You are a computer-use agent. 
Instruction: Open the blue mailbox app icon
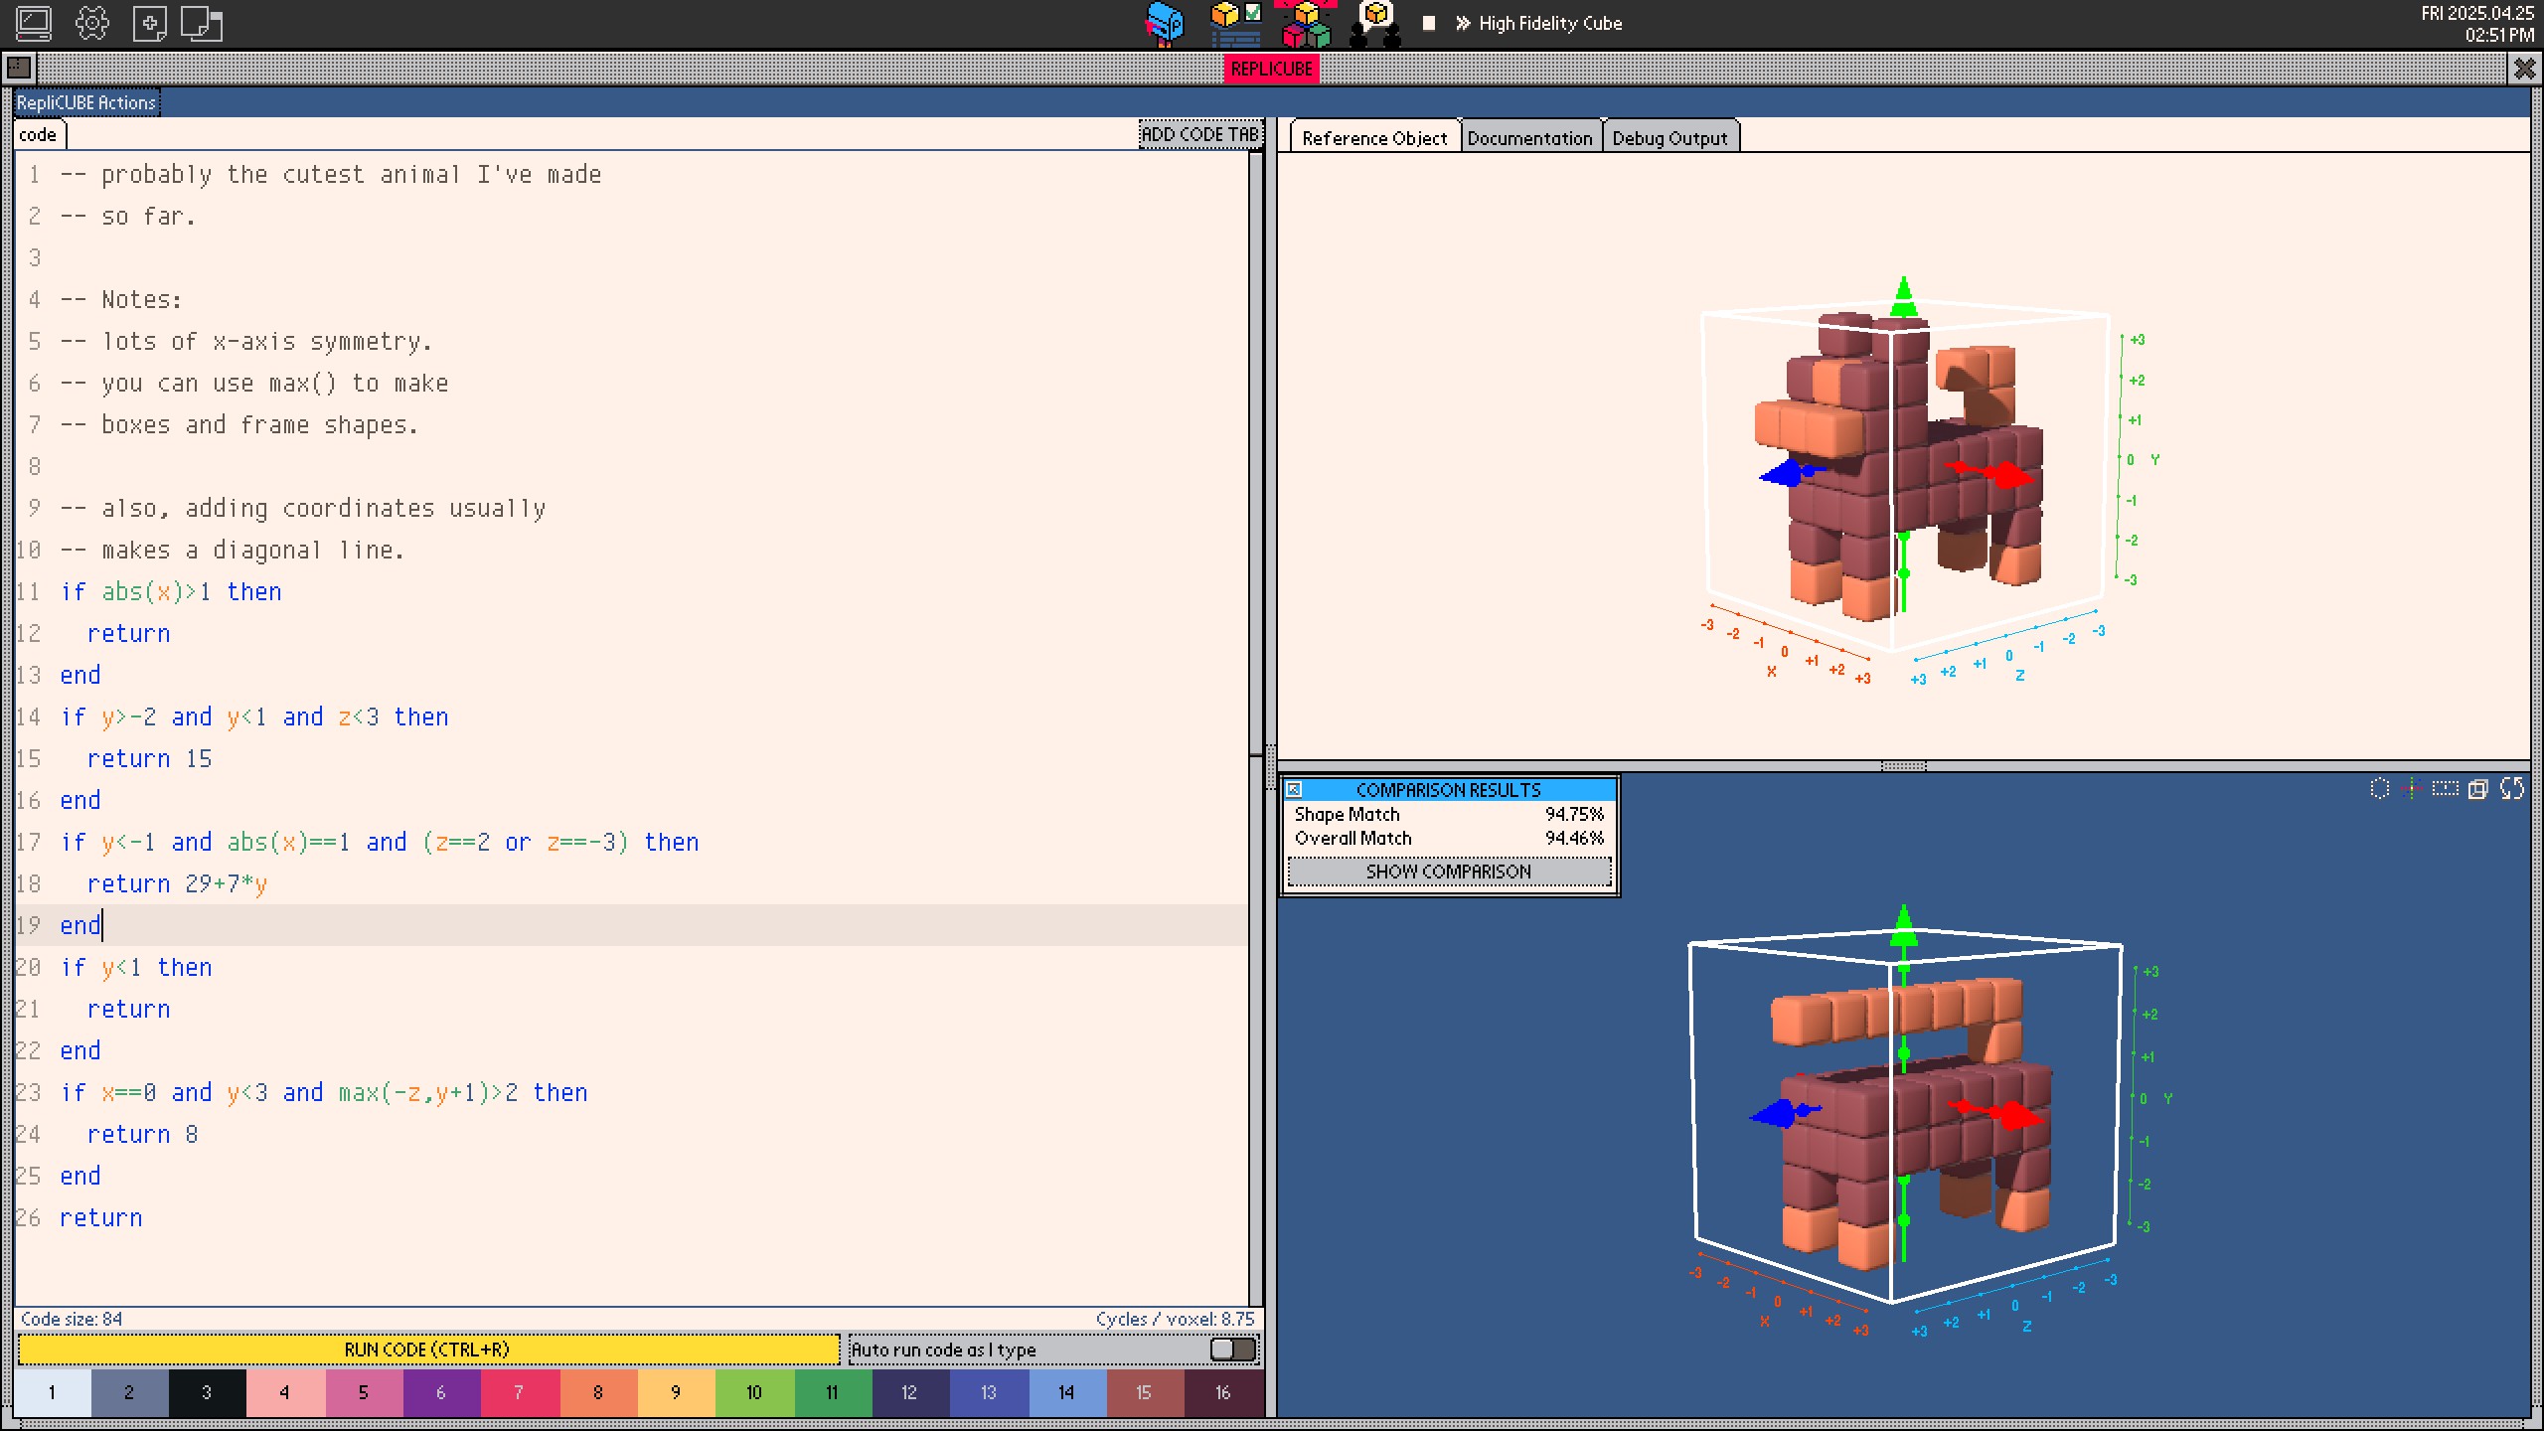pyautogui.click(x=1164, y=24)
